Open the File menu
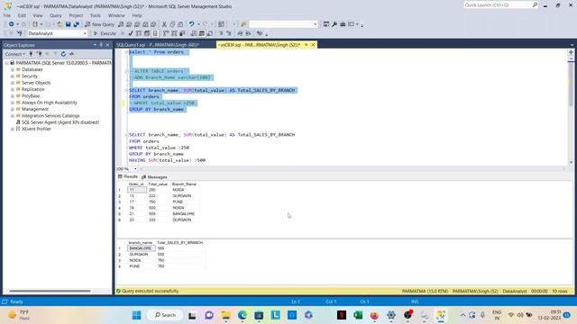 [x=7, y=15]
